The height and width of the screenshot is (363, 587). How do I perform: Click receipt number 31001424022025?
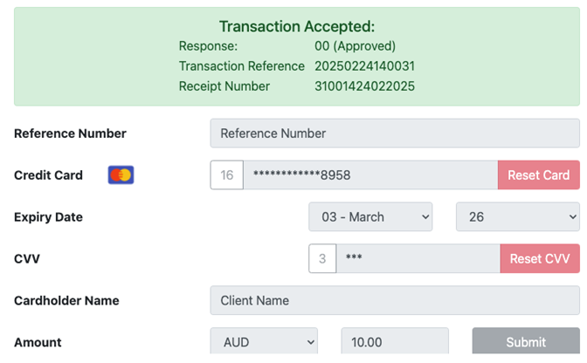[x=364, y=86]
